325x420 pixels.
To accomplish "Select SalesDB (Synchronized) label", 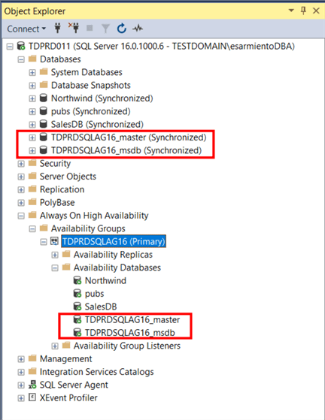I will click(97, 124).
